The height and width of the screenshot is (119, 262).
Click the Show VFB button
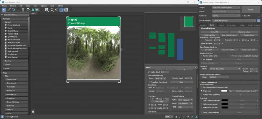pyautogui.click(x=214, y=32)
